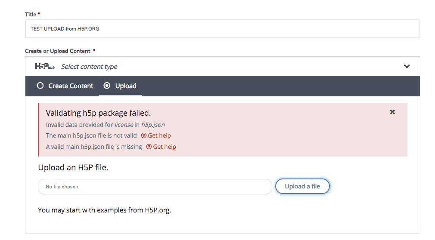Switch to the Upload tab
The height and width of the screenshot is (240, 435).
(x=120, y=86)
